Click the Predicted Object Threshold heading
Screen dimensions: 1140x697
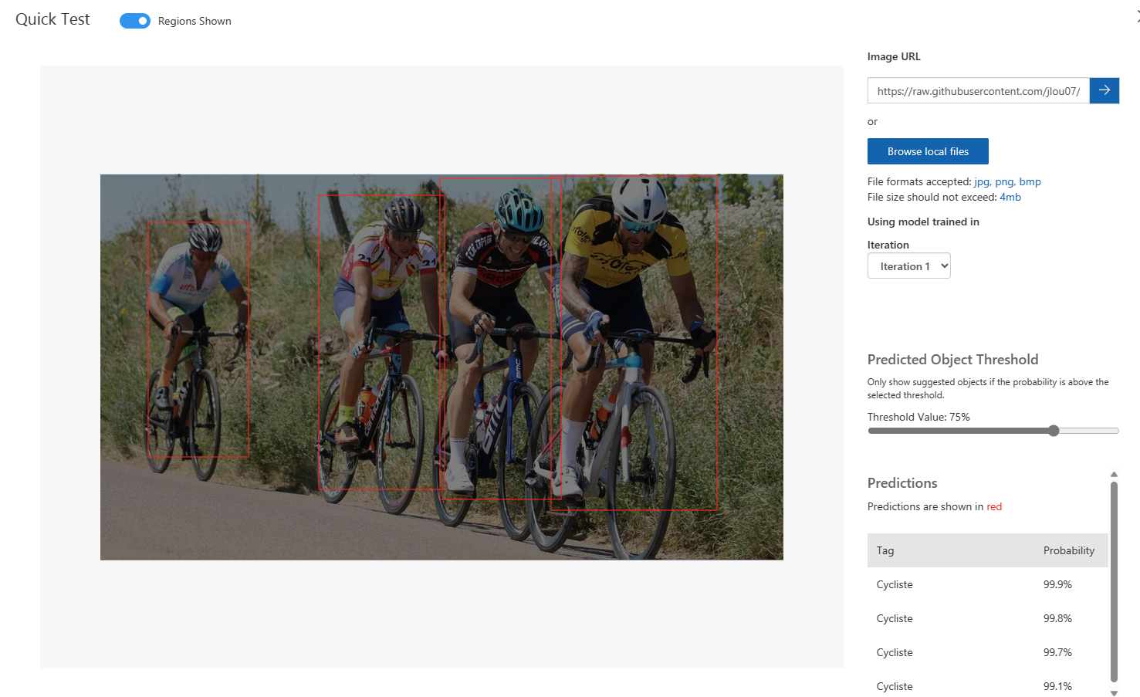952,360
